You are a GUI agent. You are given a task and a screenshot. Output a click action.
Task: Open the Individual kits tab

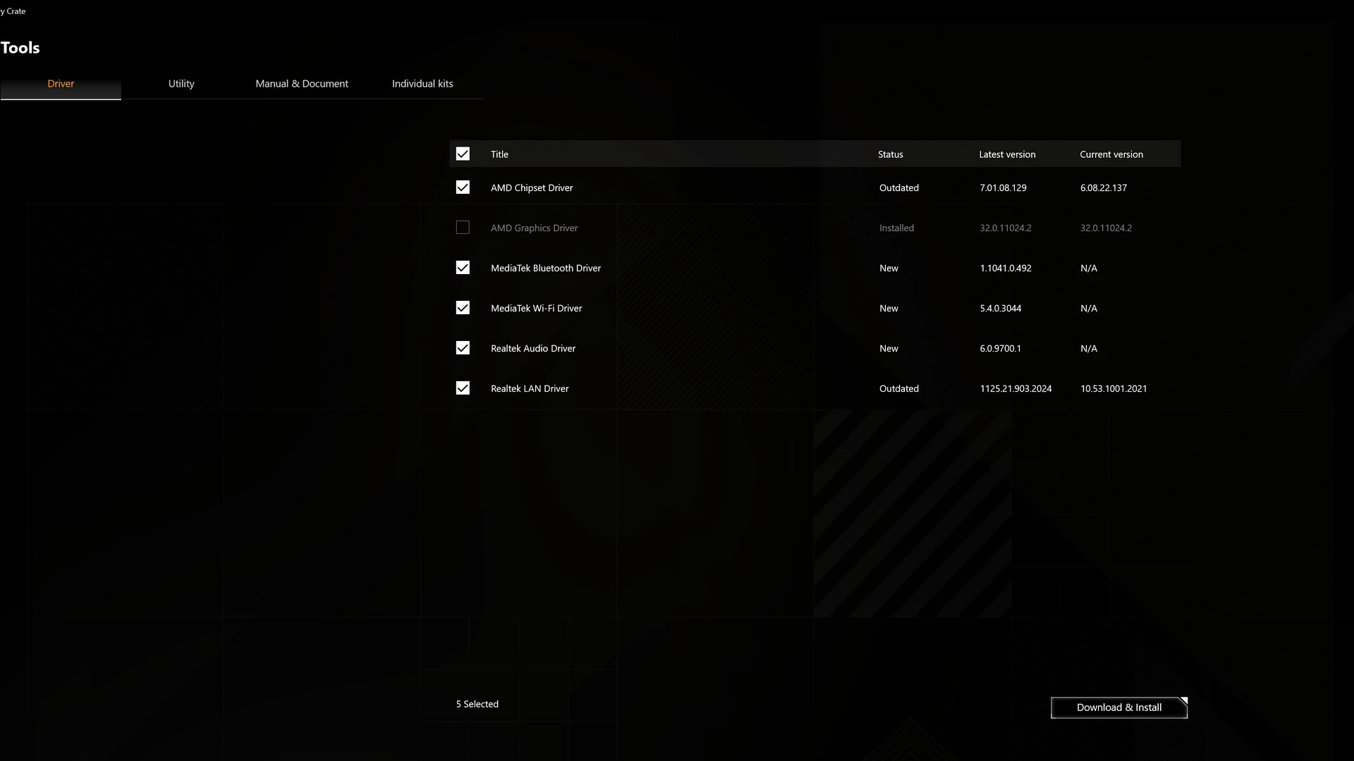[x=422, y=84]
